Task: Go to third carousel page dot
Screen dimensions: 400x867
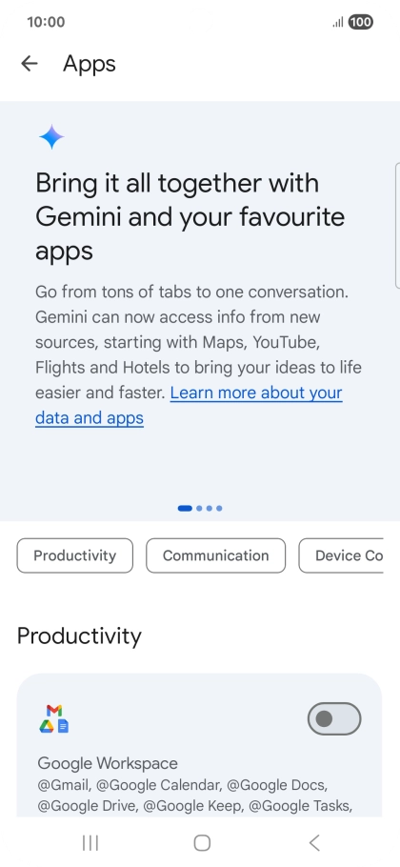Action: (x=210, y=508)
